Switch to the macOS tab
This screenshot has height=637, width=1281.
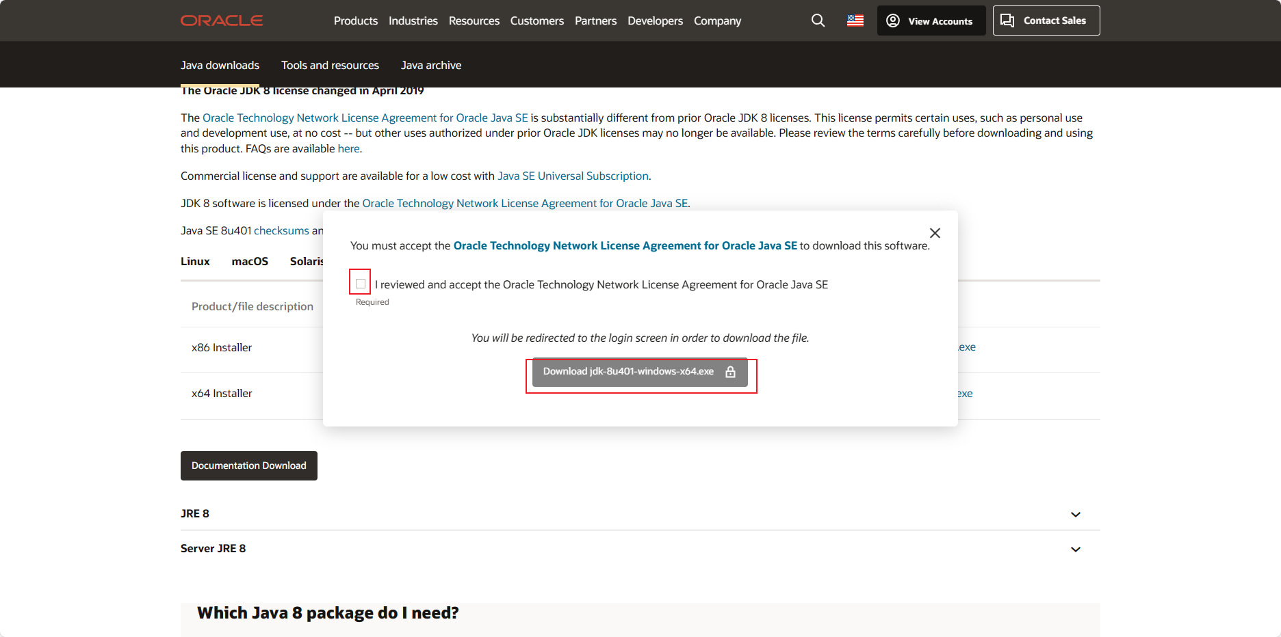[x=250, y=261]
